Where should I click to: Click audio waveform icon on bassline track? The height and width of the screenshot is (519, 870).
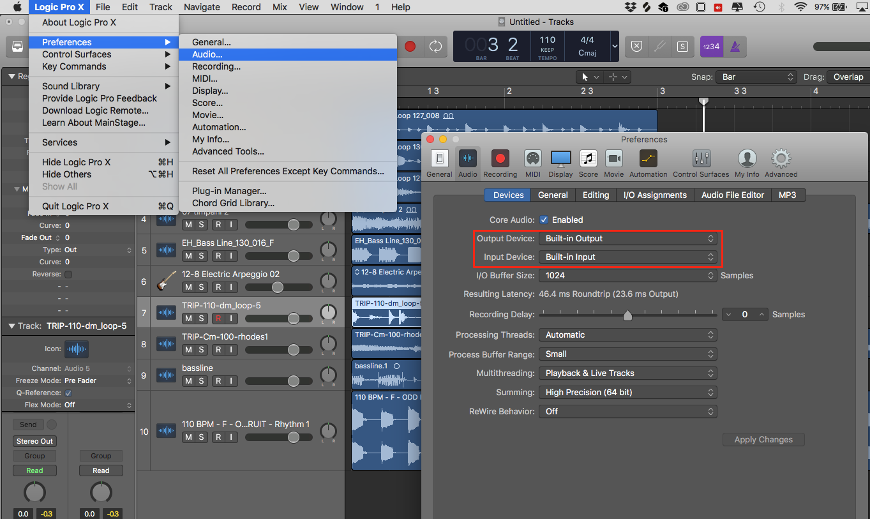tap(167, 375)
